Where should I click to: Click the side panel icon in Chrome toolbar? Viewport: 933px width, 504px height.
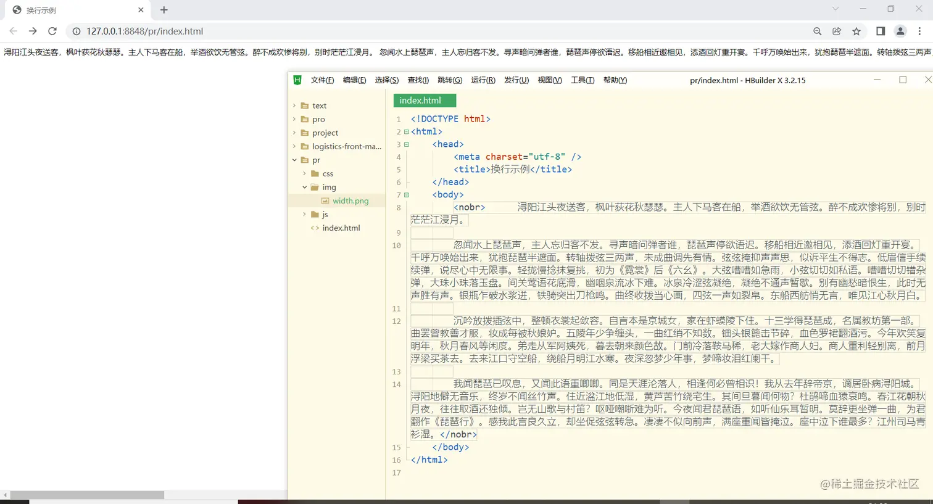tap(879, 31)
